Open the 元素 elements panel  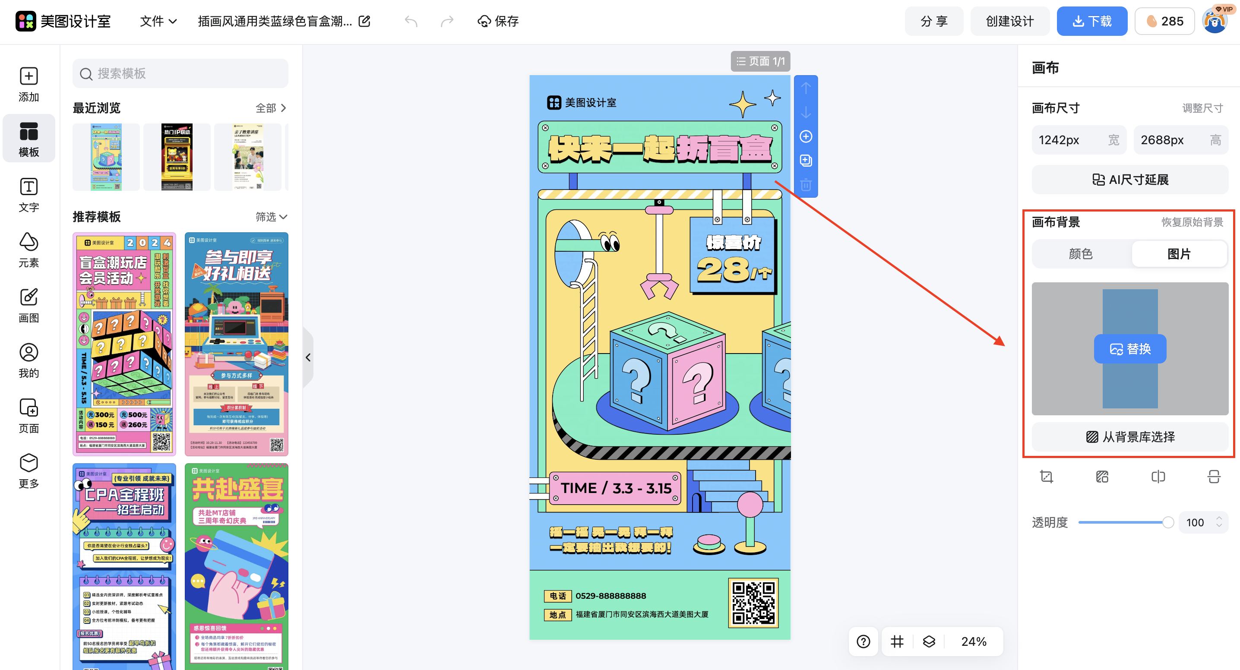[x=28, y=250]
